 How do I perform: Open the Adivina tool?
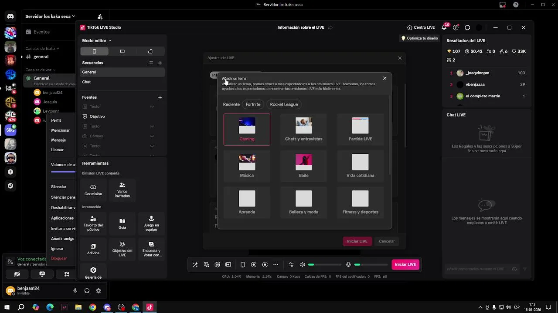tap(93, 249)
